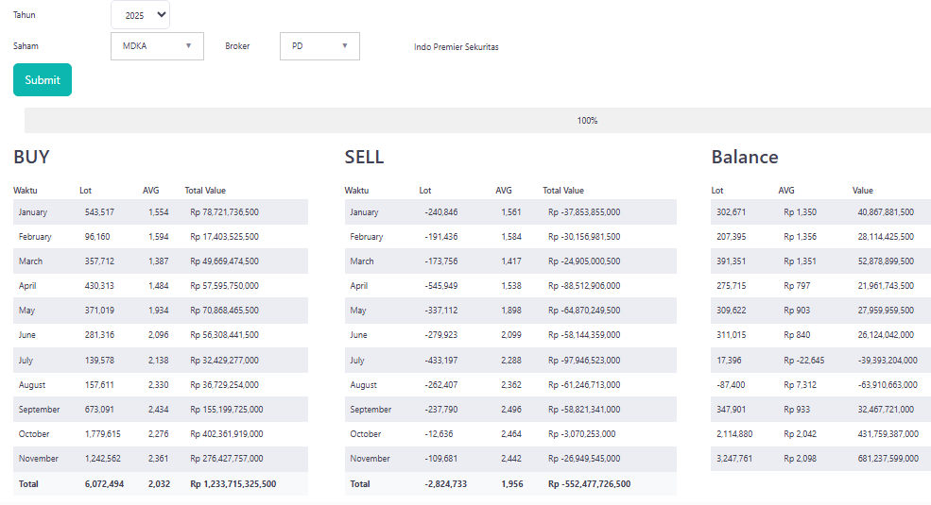This screenshot has width=931, height=505.
Task: Open the Broker dropdown set to PD
Action: [x=319, y=46]
